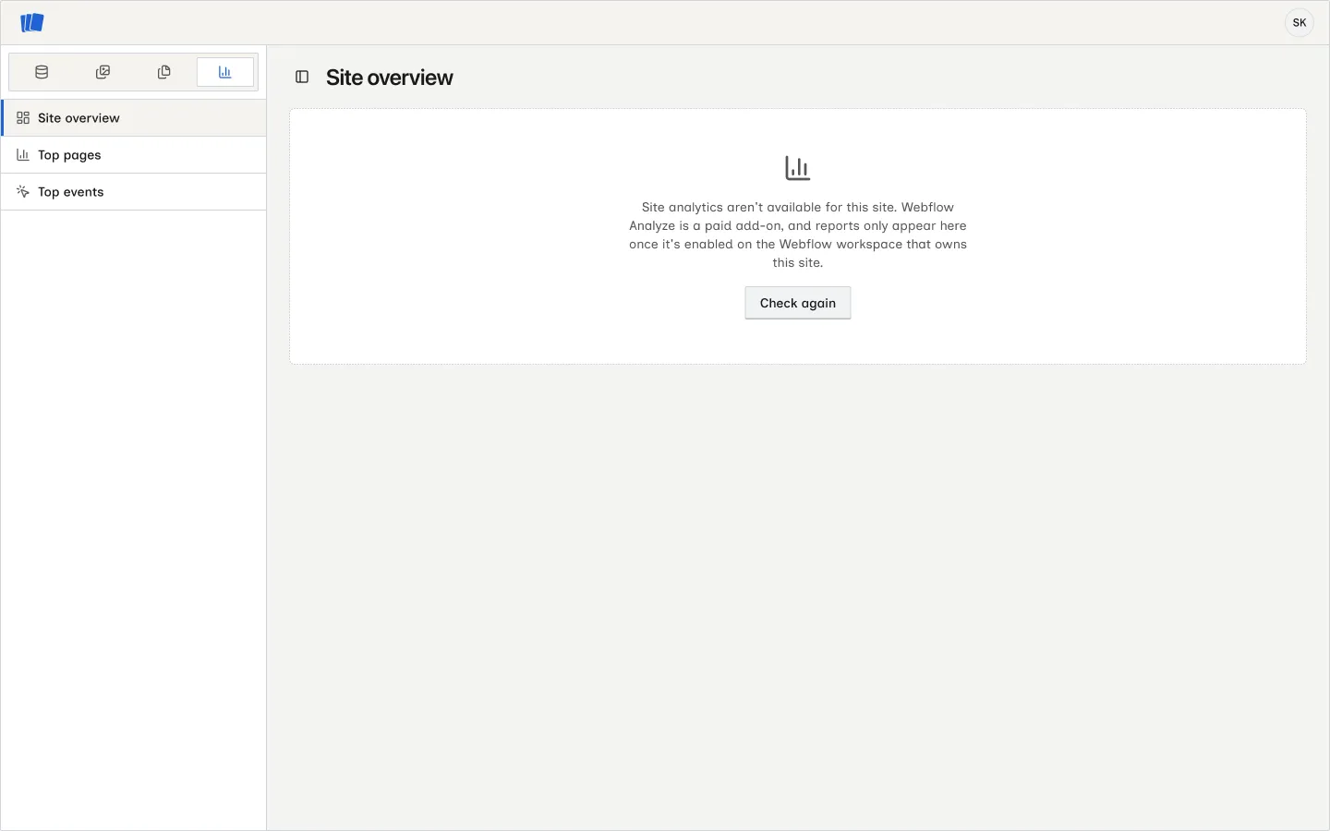Switch to the pages tab icon
Screen dimensions: 1330x831
point(164,72)
